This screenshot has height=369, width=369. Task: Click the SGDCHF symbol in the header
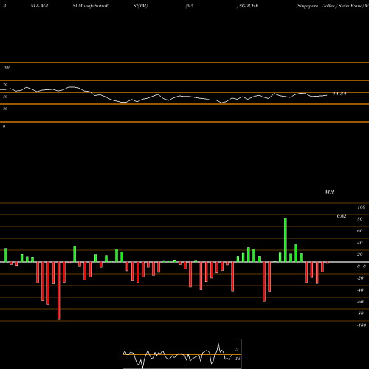[x=249, y=6]
